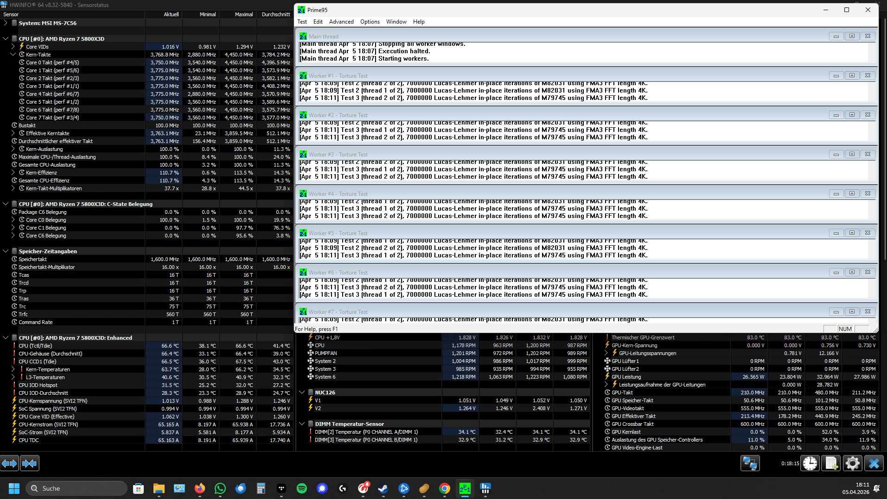Click Worker #3 Torture Test window icon

[x=303, y=154]
